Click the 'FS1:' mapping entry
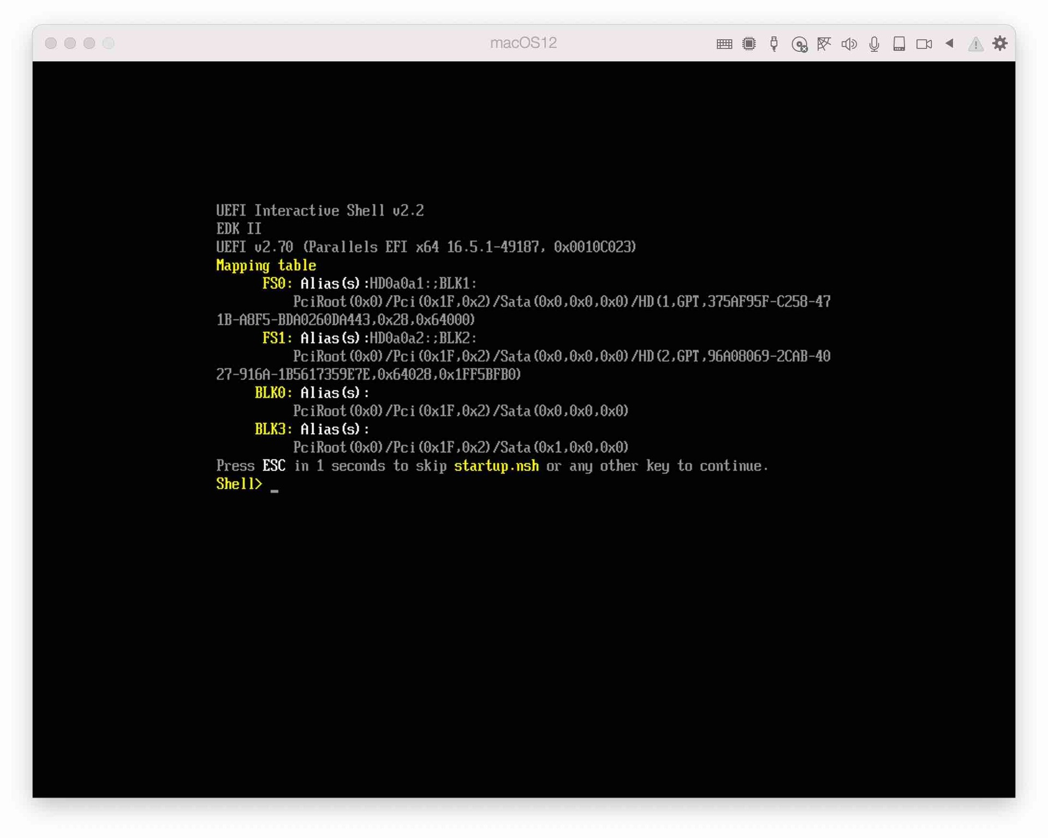Screen dimensions: 1048x838 coord(277,338)
